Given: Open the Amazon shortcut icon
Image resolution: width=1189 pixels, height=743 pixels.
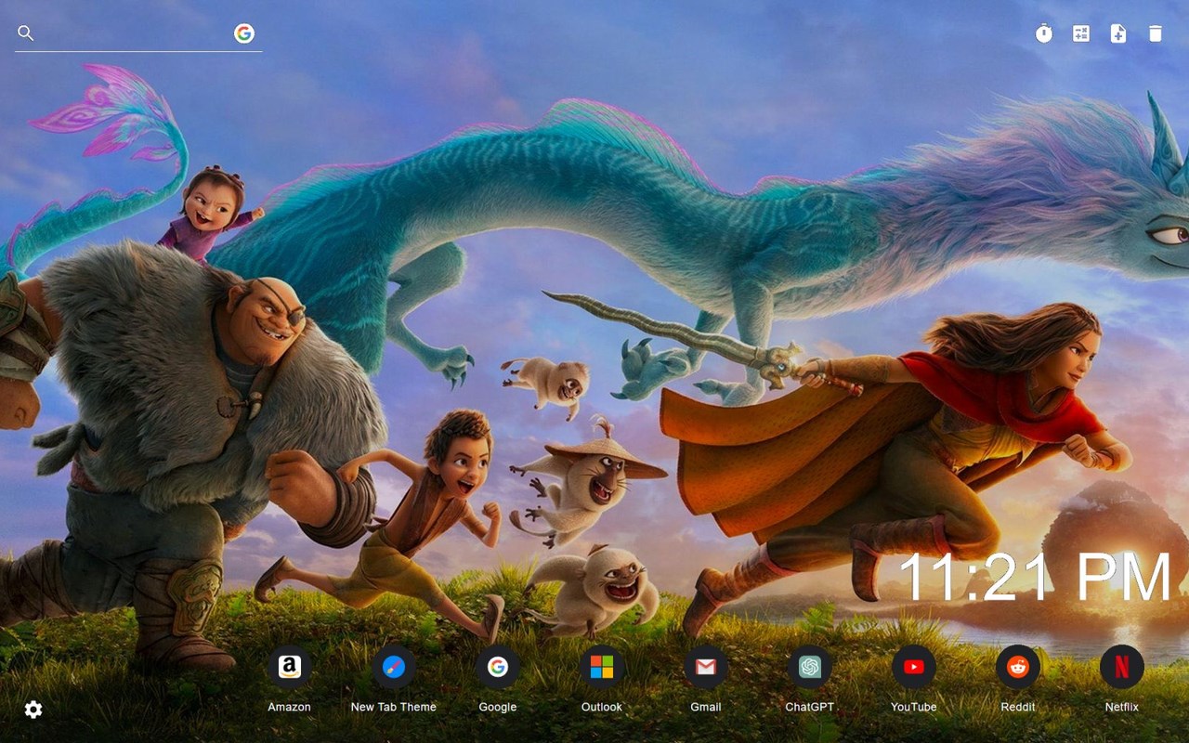Looking at the screenshot, I should 290,667.
